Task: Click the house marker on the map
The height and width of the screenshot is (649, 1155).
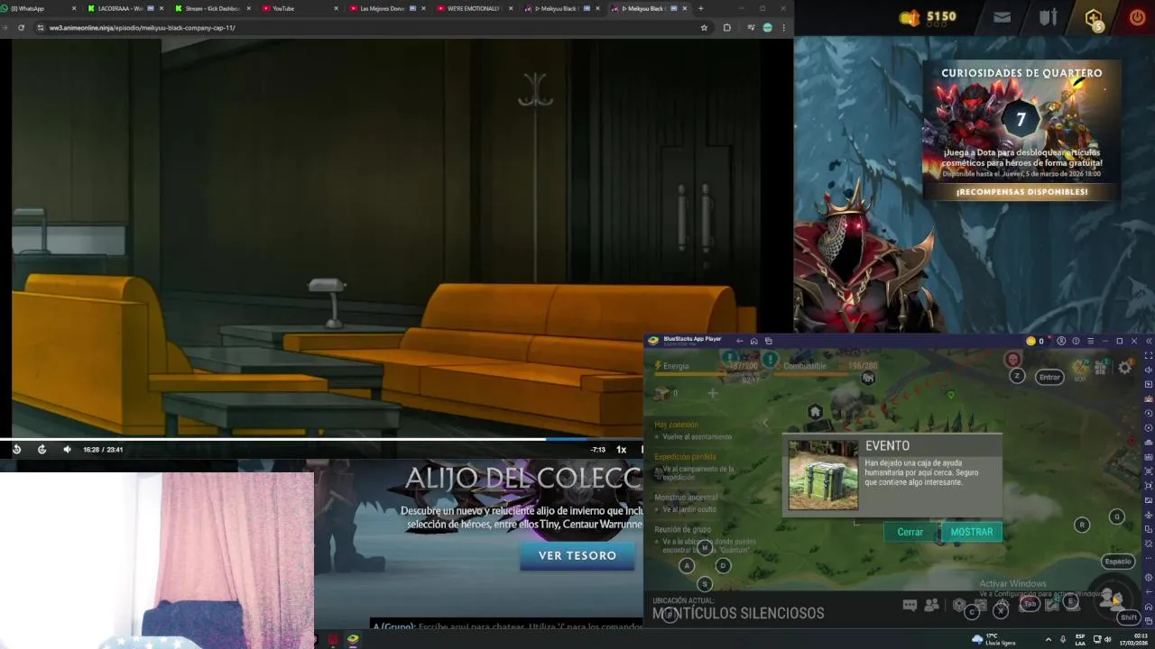Action: pyautogui.click(x=815, y=412)
